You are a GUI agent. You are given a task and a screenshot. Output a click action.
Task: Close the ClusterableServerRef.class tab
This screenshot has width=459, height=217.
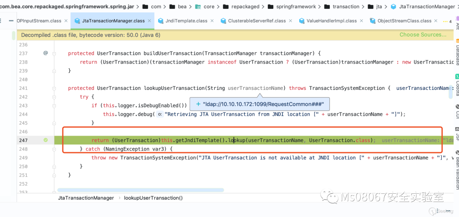coord(291,21)
